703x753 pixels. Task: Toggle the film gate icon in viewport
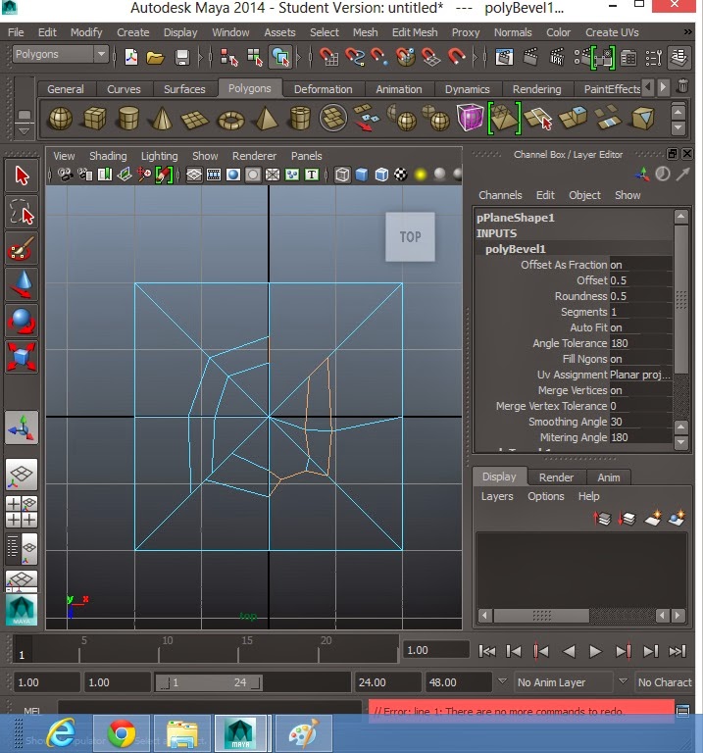click(214, 175)
